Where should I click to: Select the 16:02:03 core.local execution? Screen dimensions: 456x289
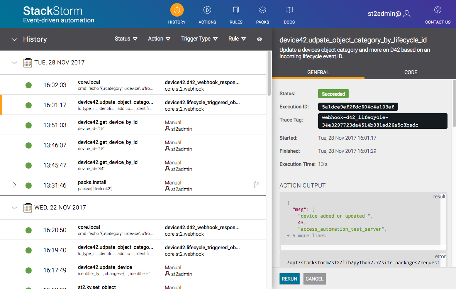(133, 85)
